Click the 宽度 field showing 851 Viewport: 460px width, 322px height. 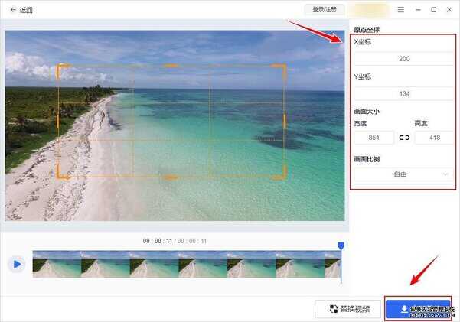(374, 138)
